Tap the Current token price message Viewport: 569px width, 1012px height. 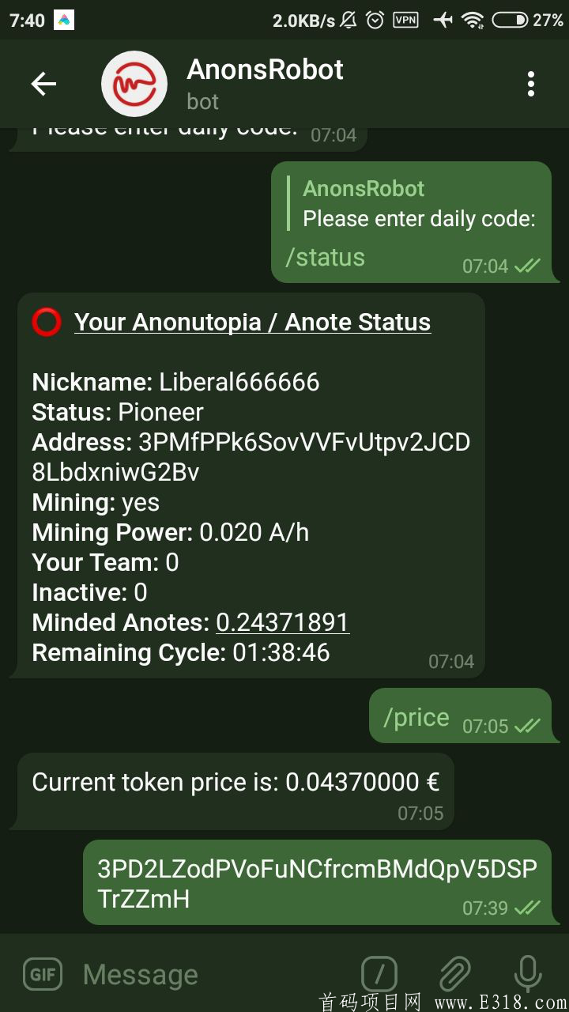click(x=236, y=782)
